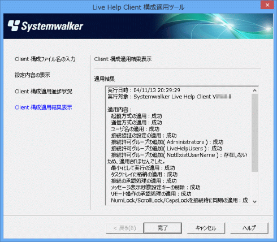Viewport: 277px width, 242px height.
Task: Click the window title Live Help Client 構成適用ツール
Action: (x=138, y=7)
